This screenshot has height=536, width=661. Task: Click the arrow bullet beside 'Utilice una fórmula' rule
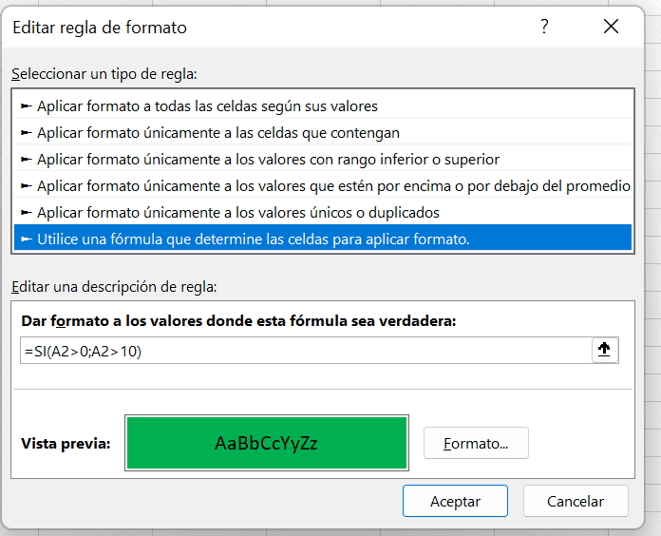coord(27,239)
